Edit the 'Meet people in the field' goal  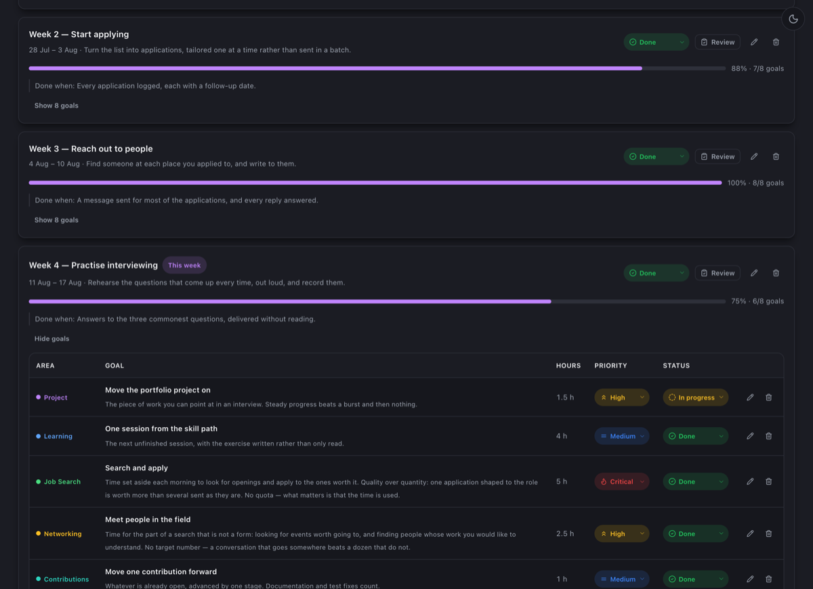tap(750, 533)
